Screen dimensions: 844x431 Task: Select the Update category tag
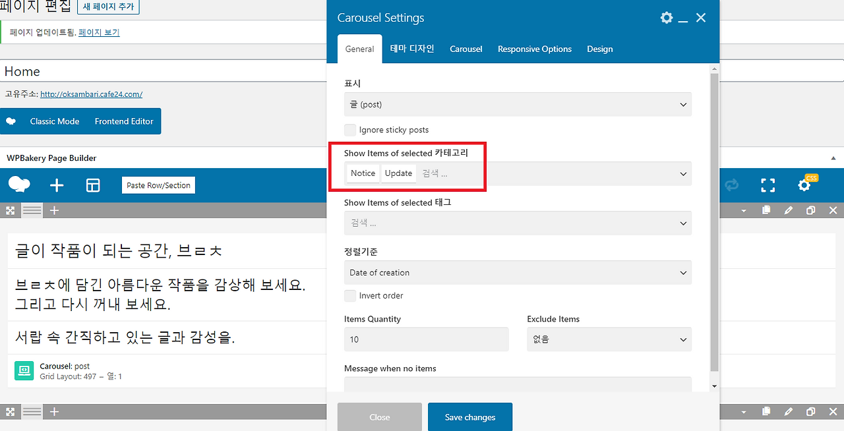(x=398, y=173)
